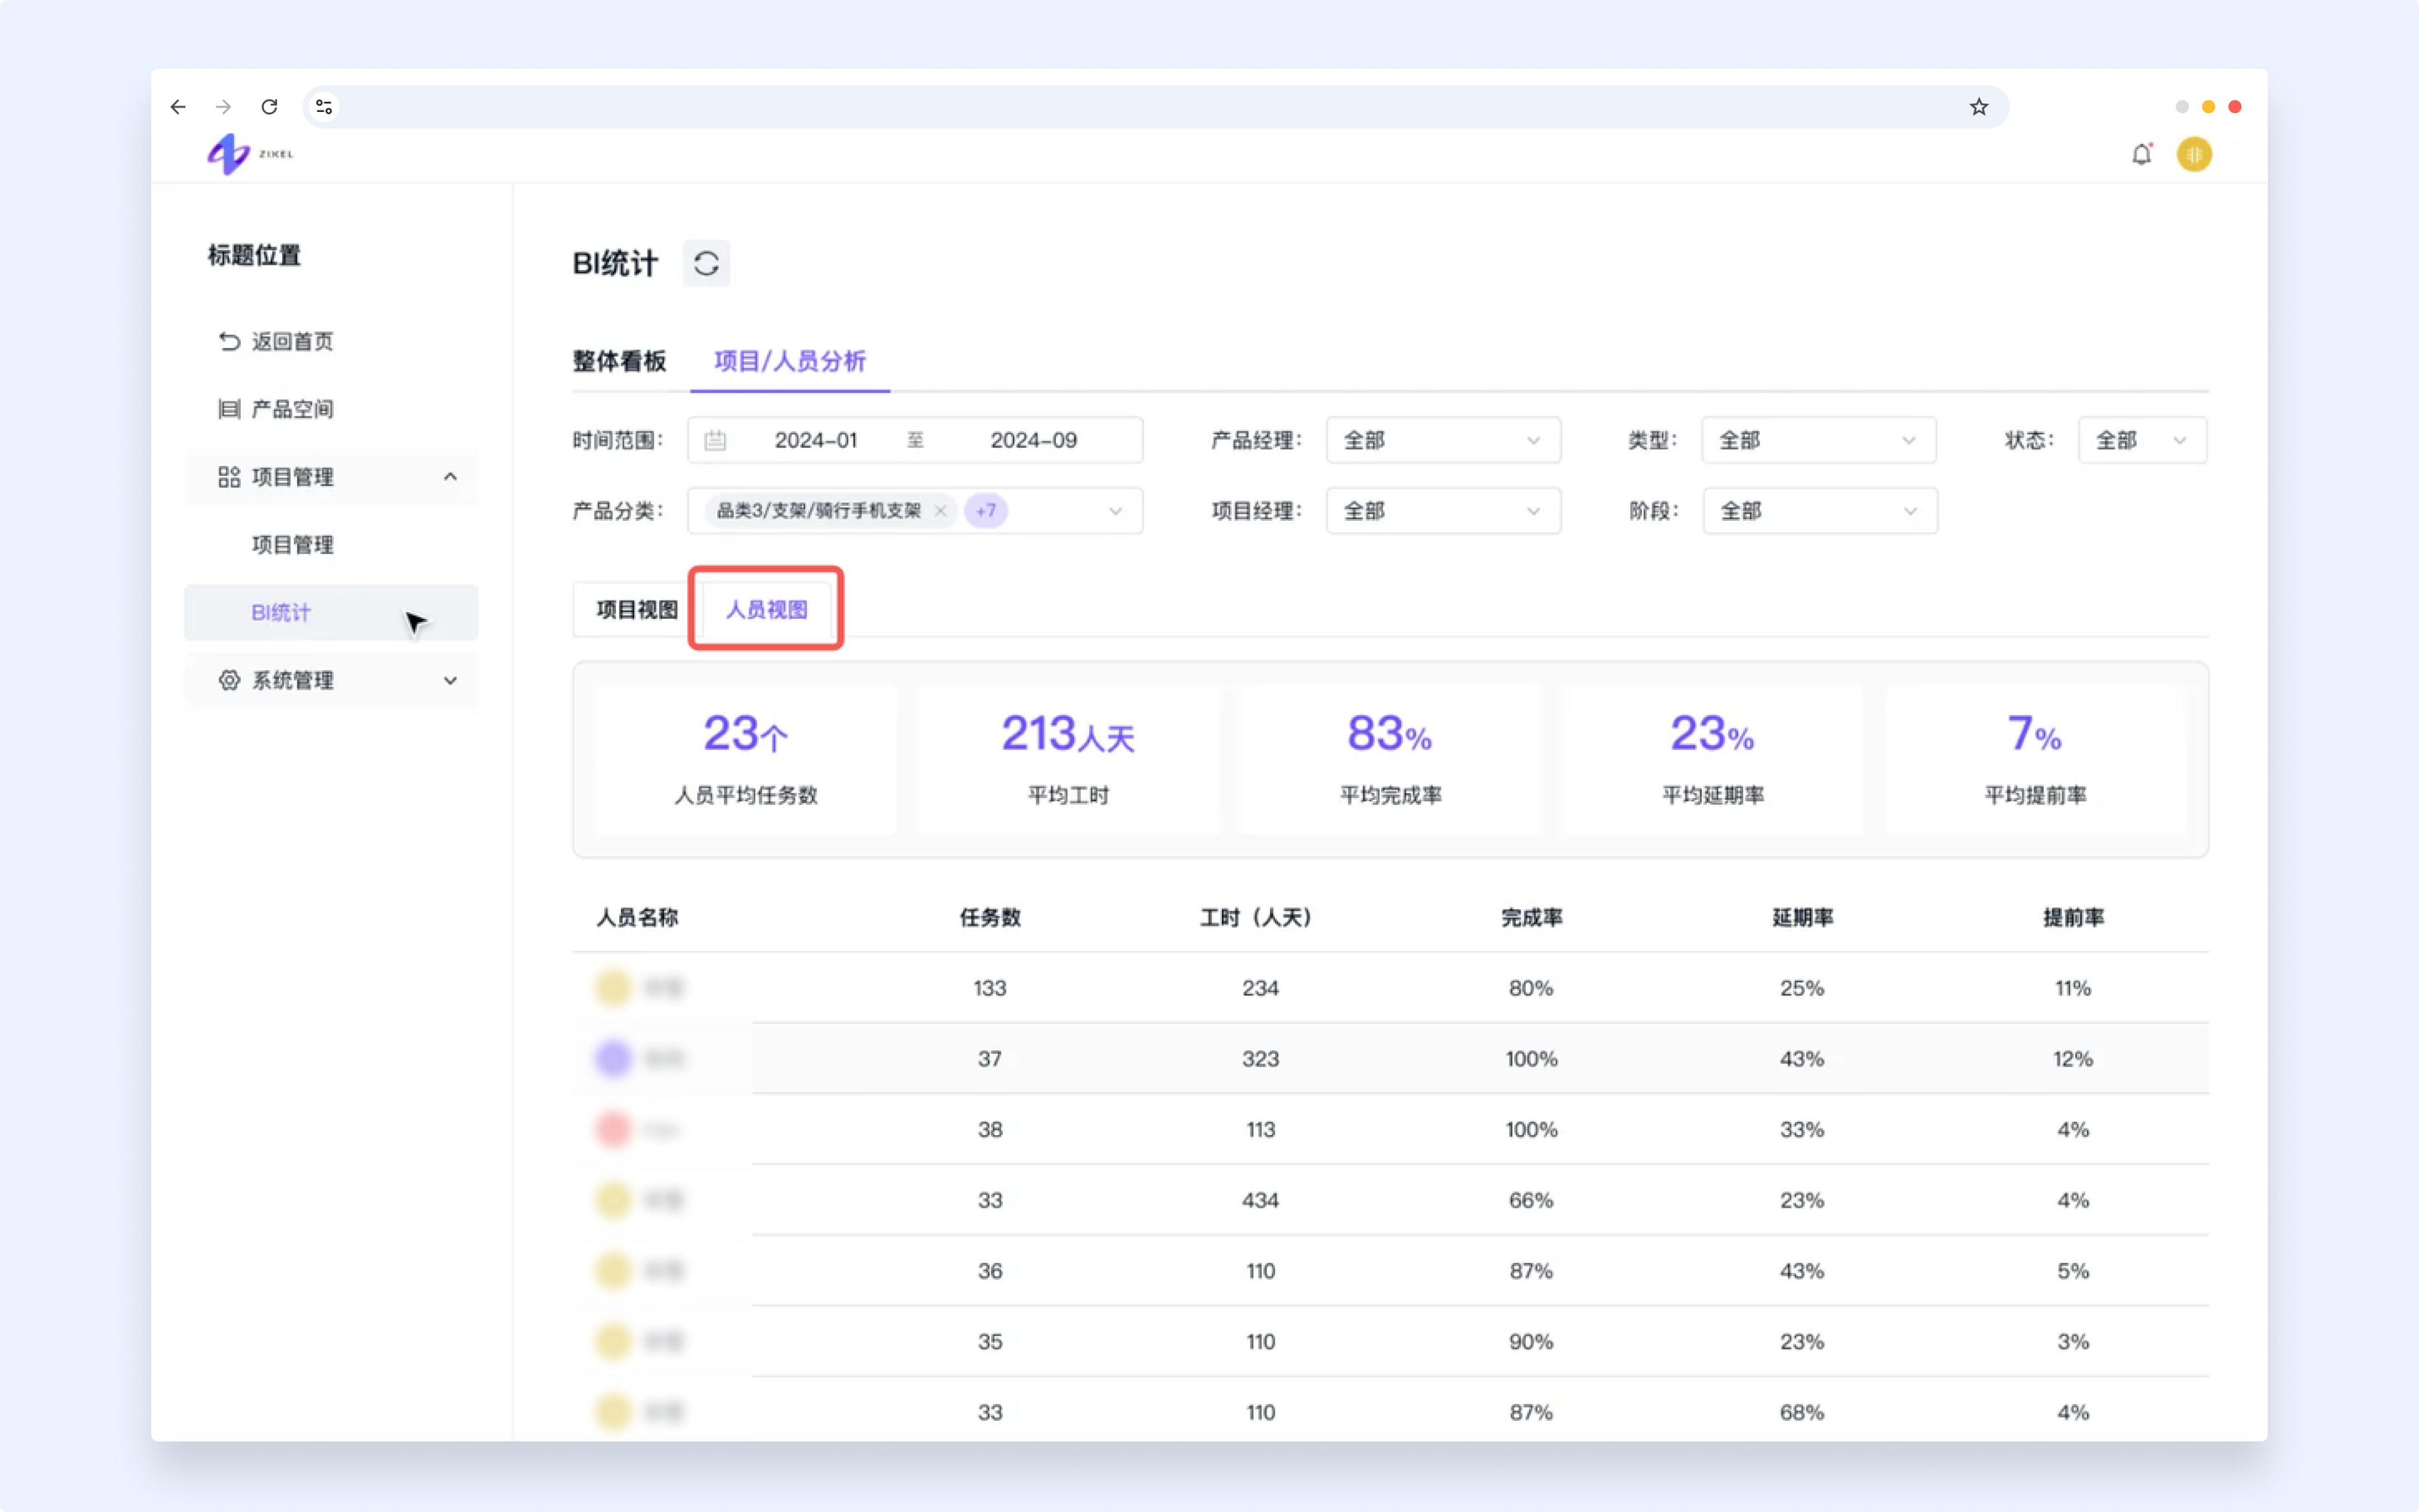Click the 完成率 column header
The height and width of the screenshot is (1512, 2419).
pyautogui.click(x=1531, y=917)
